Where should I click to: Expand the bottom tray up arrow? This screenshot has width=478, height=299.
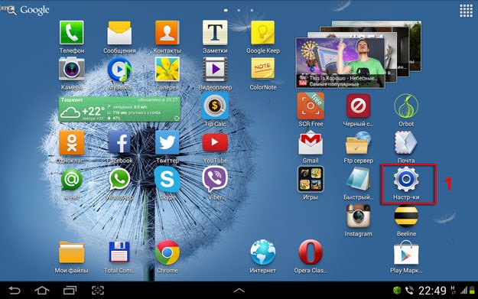pos(239,290)
